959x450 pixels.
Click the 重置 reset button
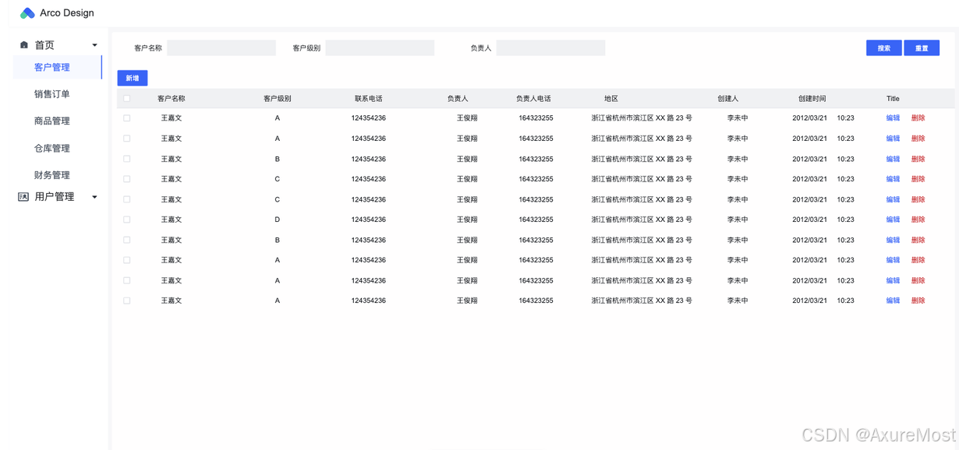pos(922,47)
